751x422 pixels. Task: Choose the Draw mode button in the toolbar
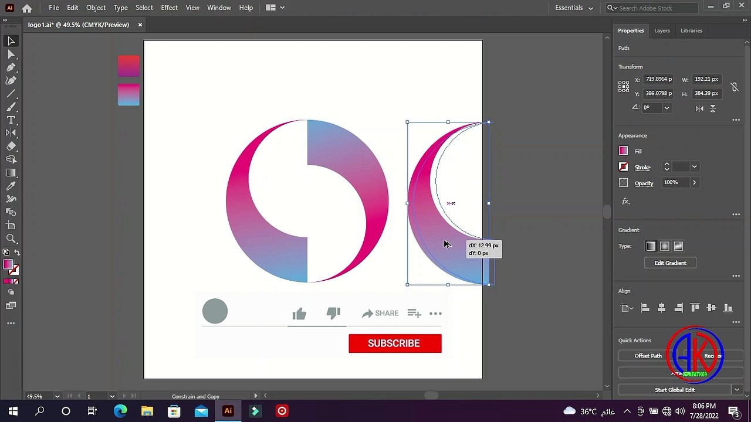[11, 292]
